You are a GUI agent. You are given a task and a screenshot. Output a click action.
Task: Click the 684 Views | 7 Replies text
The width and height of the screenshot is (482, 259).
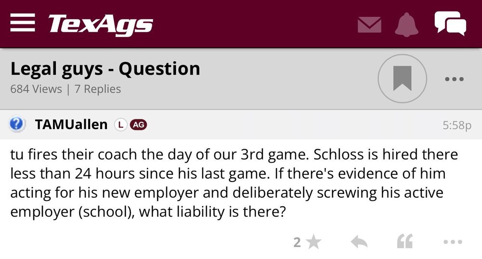pyautogui.click(x=66, y=89)
